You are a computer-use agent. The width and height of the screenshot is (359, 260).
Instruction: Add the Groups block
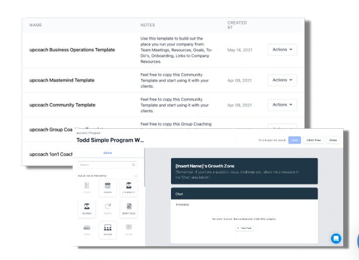[108, 230]
